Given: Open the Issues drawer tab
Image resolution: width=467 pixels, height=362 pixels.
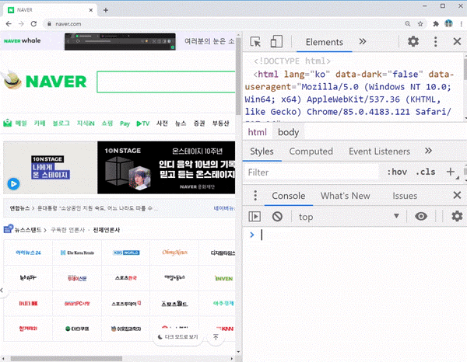Looking at the screenshot, I should (405, 196).
